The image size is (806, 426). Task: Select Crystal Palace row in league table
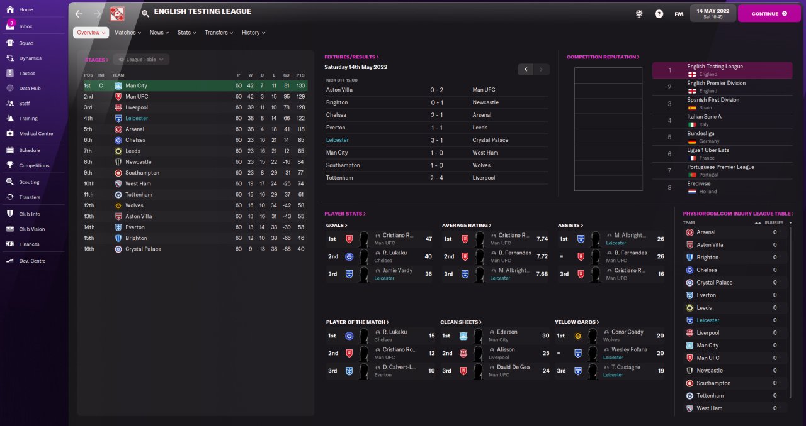point(195,249)
